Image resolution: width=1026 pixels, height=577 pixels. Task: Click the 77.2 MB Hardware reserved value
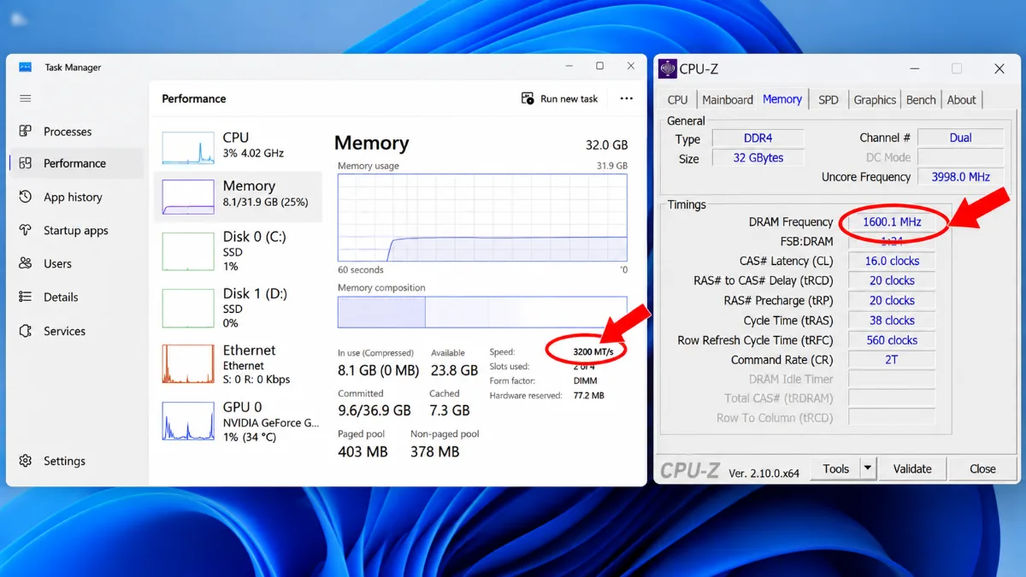(x=588, y=396)
